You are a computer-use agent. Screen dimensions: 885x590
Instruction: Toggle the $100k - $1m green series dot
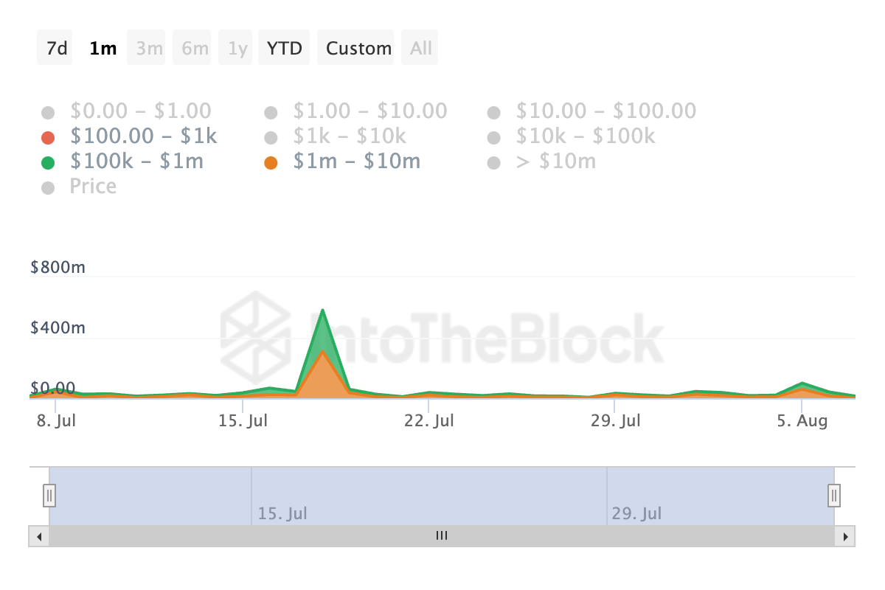click(x=48, y=162)
